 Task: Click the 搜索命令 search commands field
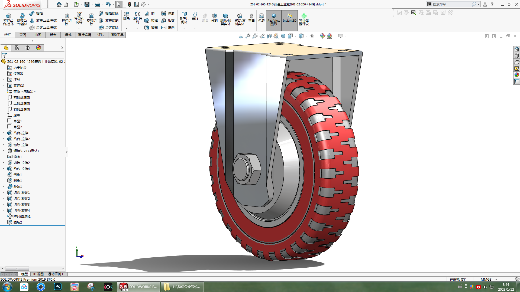pos(451,4)
